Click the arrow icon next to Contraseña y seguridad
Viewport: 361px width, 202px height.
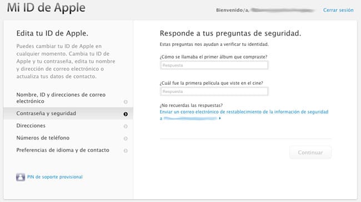(x=126, y=114)
